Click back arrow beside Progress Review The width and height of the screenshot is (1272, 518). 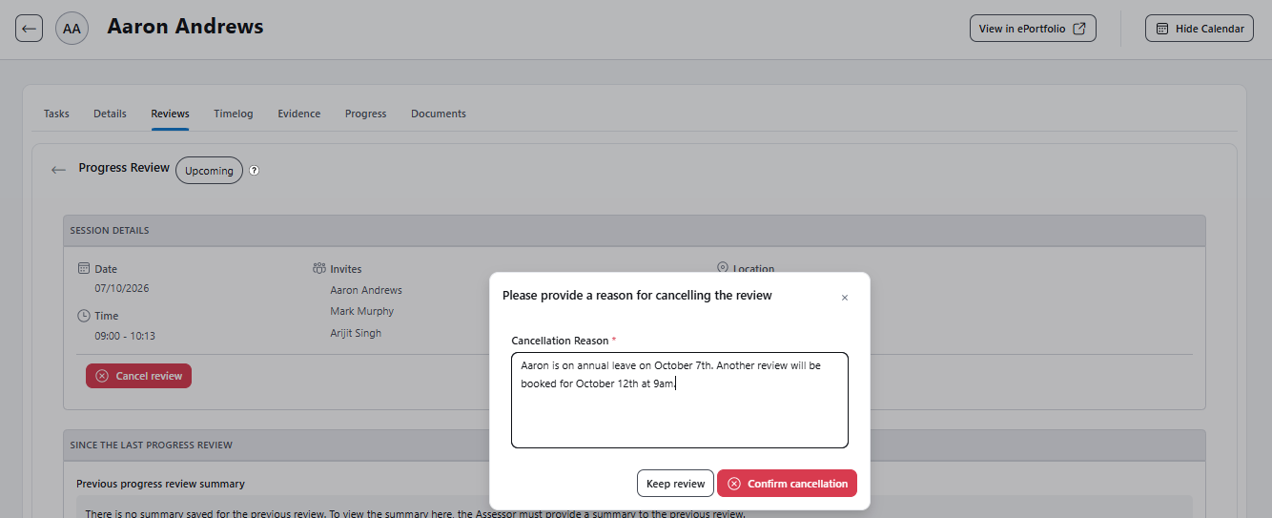click(x=59, y=170)
